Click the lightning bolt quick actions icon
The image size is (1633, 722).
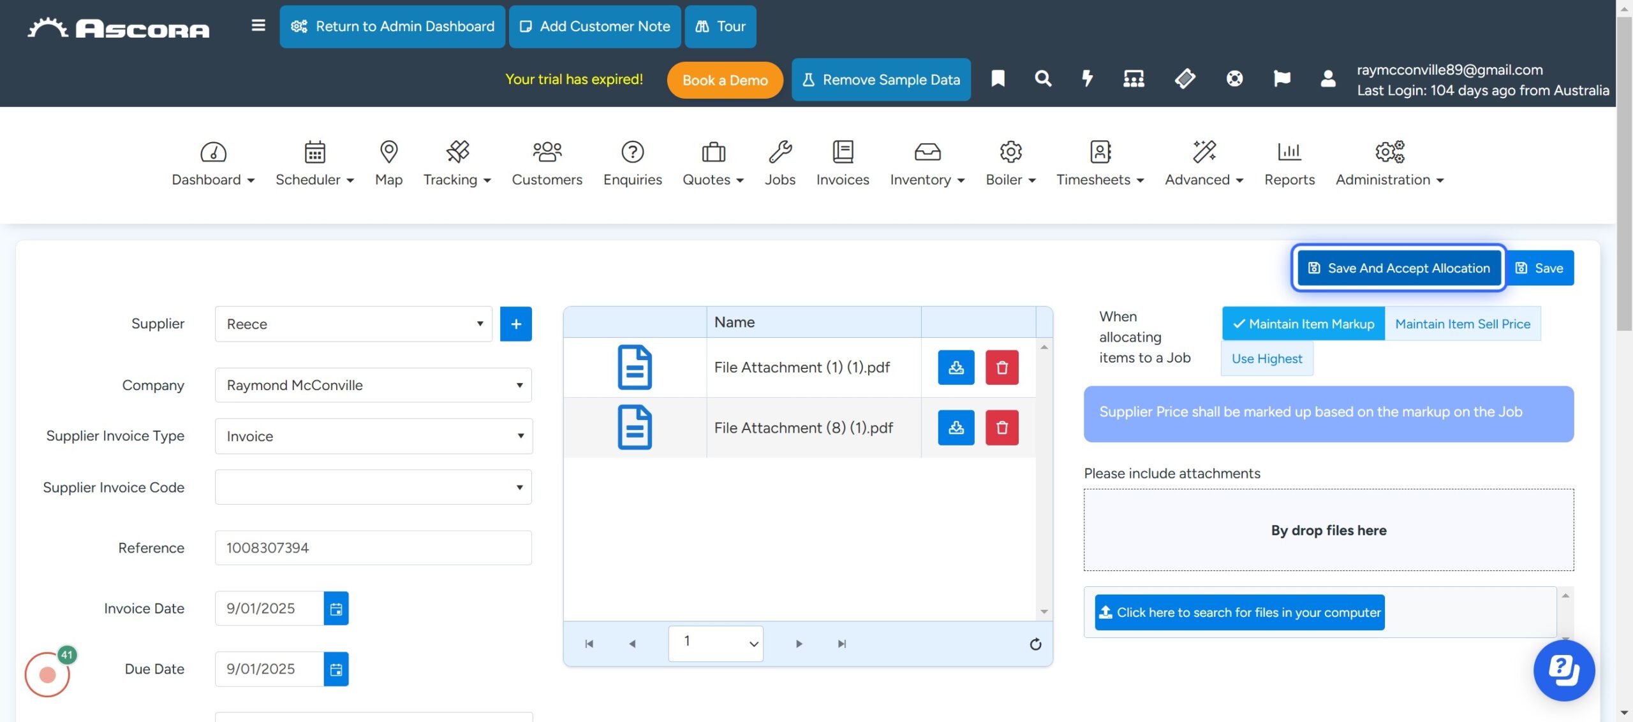click(x=1088, y=78)
